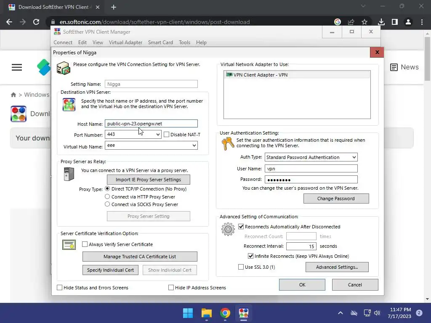Click Change Password button

point(336,199)
